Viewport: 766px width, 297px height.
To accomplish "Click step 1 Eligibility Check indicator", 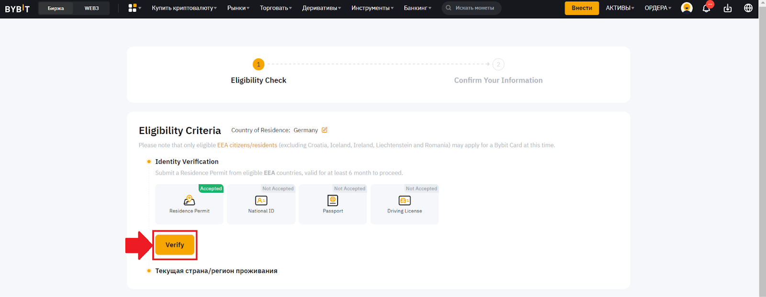I will [x=259, y=64].
